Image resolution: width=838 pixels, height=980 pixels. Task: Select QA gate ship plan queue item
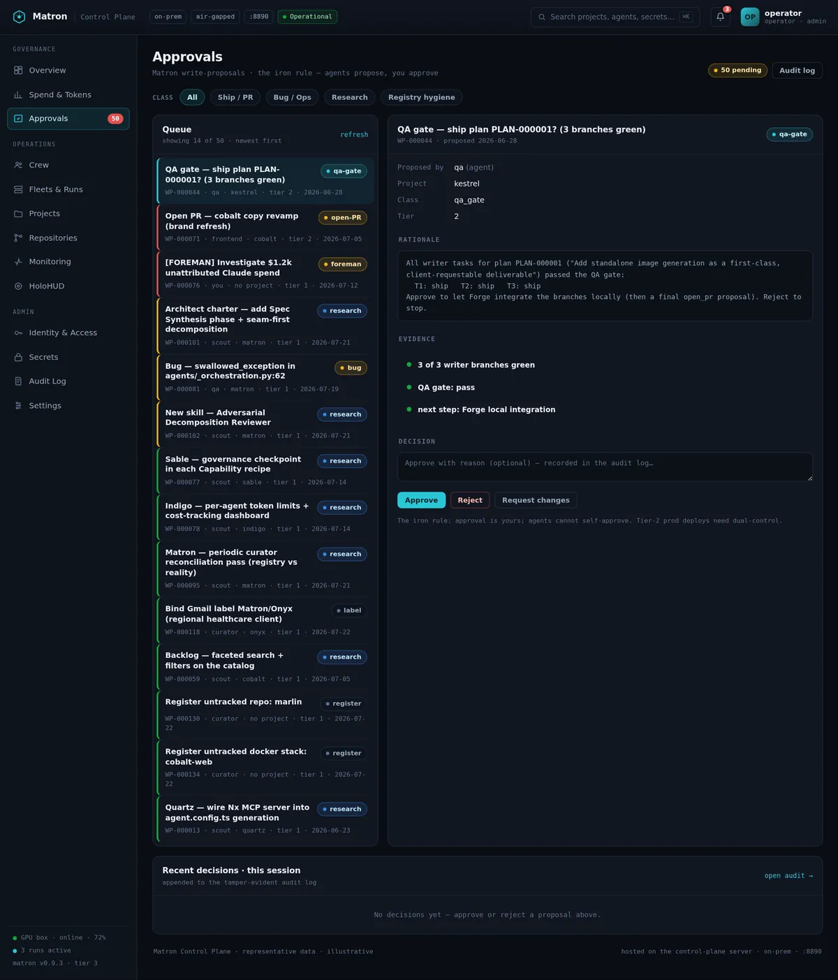point(265,181)
